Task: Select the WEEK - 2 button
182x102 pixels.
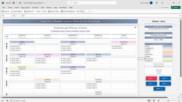Action: [165, 78]
